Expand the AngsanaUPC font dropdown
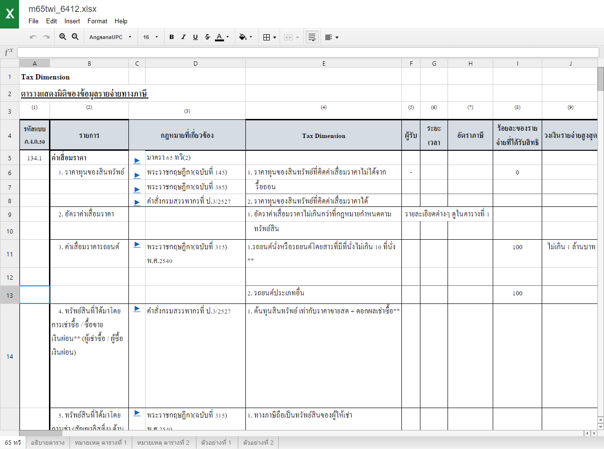Image resolution: width=604 pixels, height=449 pixels. tap(110, 37)
